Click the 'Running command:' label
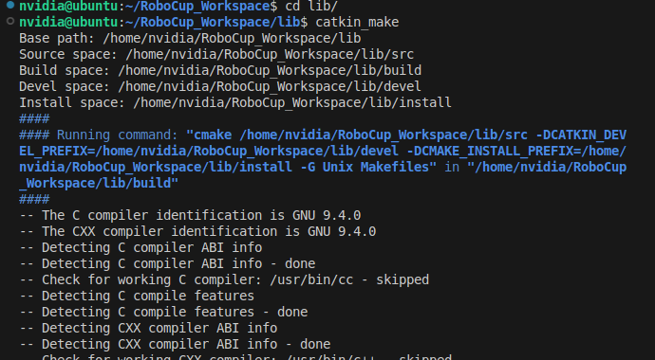655x360 pixels. 118,135
